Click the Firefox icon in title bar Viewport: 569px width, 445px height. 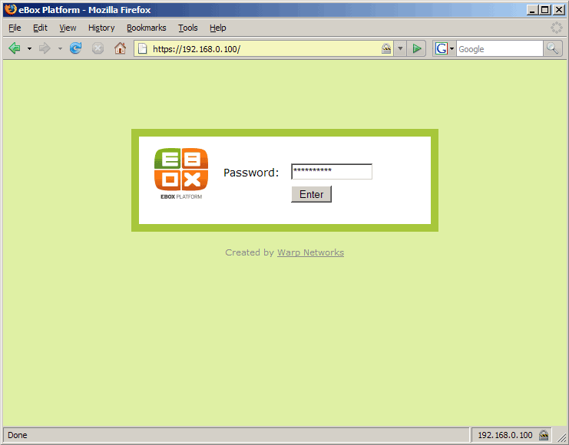click(11, 9)
